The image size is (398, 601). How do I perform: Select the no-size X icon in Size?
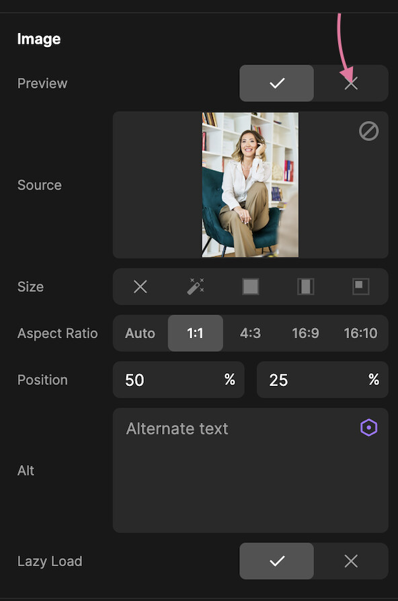141,286
